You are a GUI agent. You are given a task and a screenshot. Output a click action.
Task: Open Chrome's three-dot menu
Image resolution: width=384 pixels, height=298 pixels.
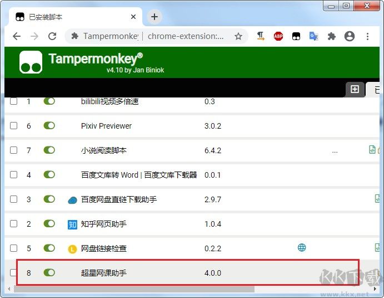[x=367, y=36]
